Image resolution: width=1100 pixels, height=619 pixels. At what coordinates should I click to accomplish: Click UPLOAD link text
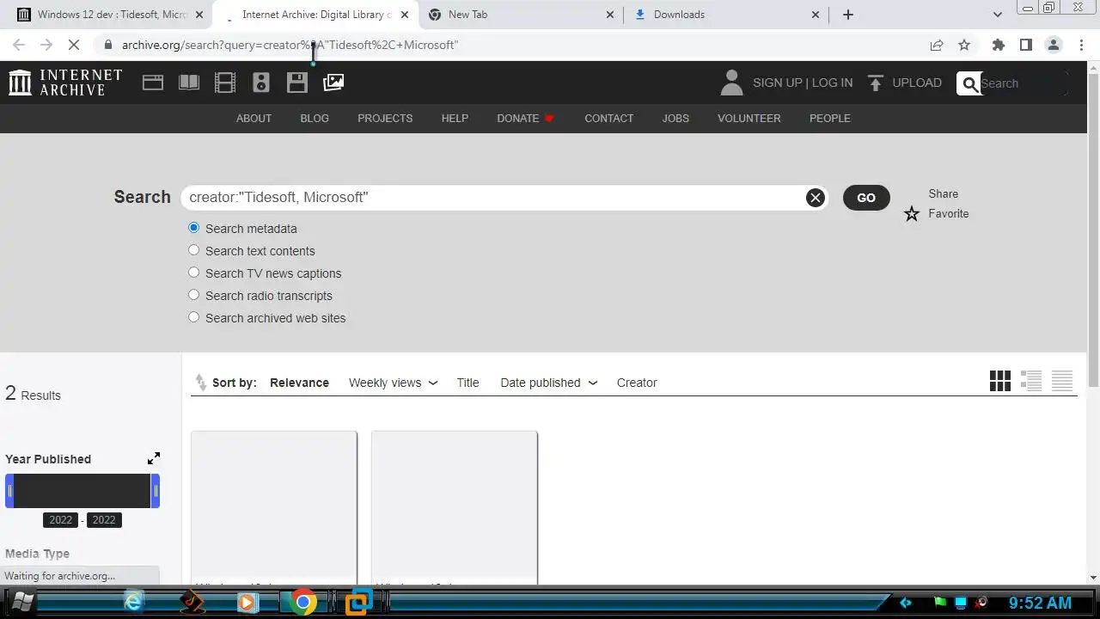click(x=917, y=83)
